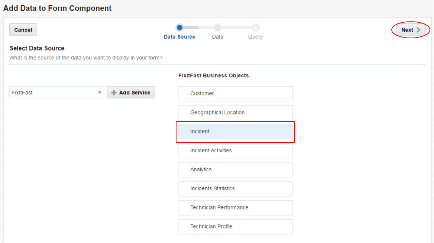434x243 pixels.
Task: Click the plus icon beside Add Service
Action: click(114, 93)
